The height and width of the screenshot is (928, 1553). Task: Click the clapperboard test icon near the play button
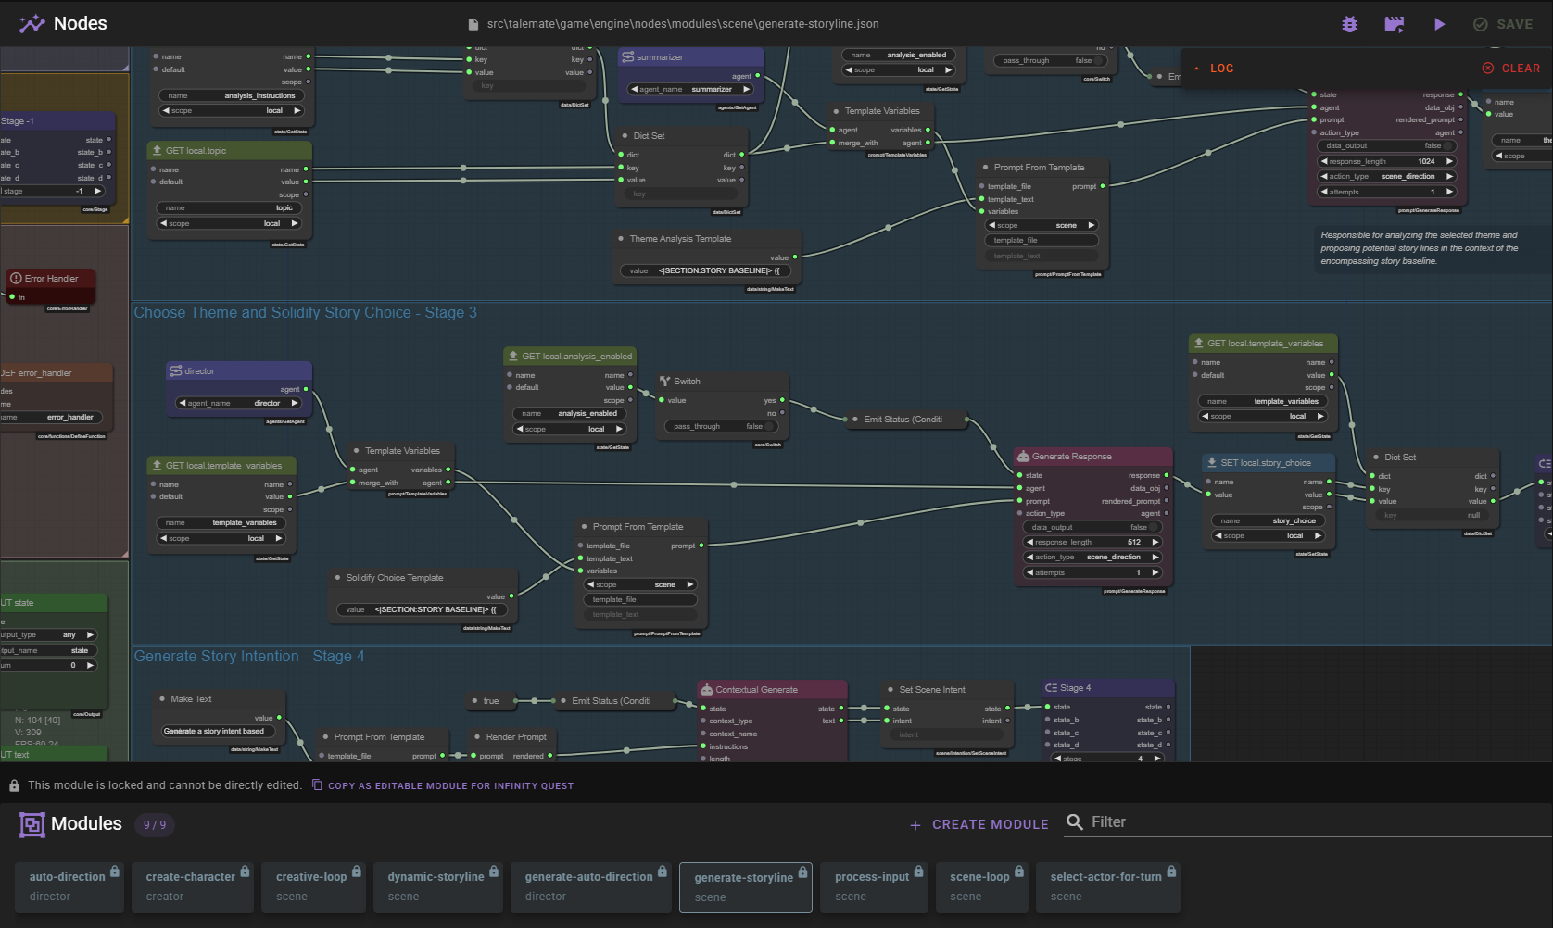tap(1394, 24)
